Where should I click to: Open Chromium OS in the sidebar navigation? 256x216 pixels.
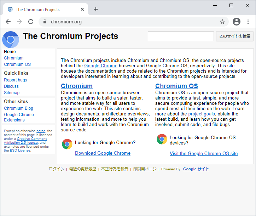17,64
